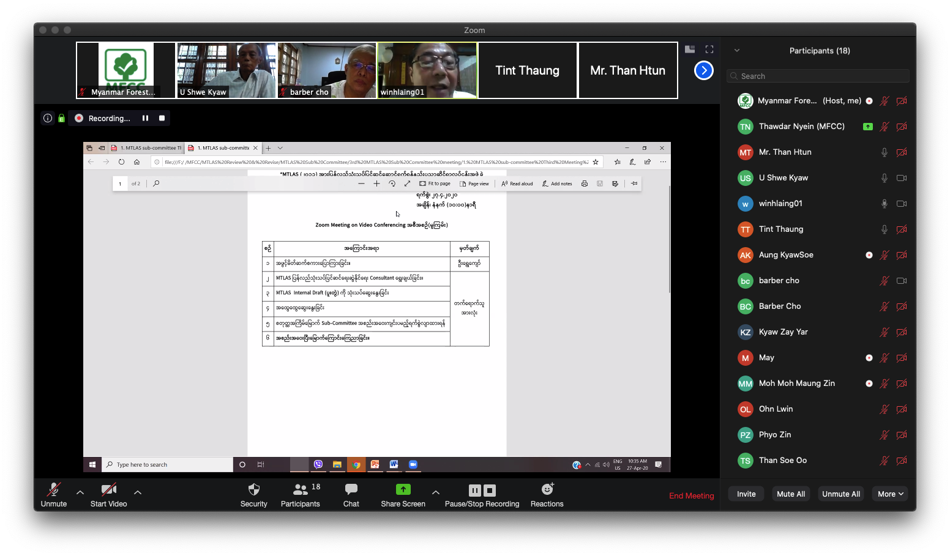Unmute your microphone
The width and height of the screenshot is (950, 556).
(x=54, y=494)
